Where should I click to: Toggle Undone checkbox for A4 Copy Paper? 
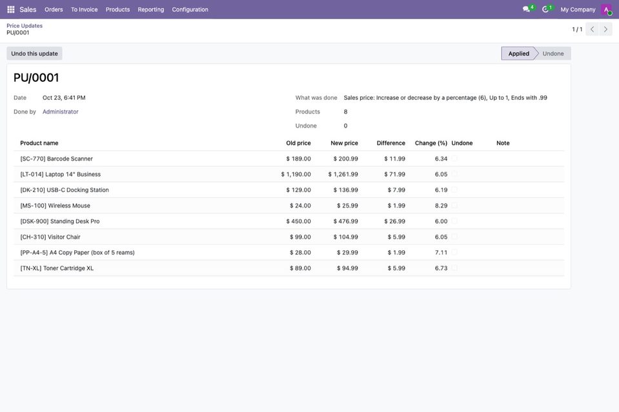(x=454, y=252)
